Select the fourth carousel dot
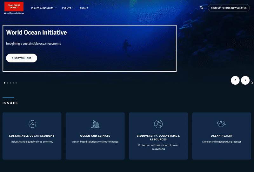The image size is (254, 172). click(x=13, y=83)
